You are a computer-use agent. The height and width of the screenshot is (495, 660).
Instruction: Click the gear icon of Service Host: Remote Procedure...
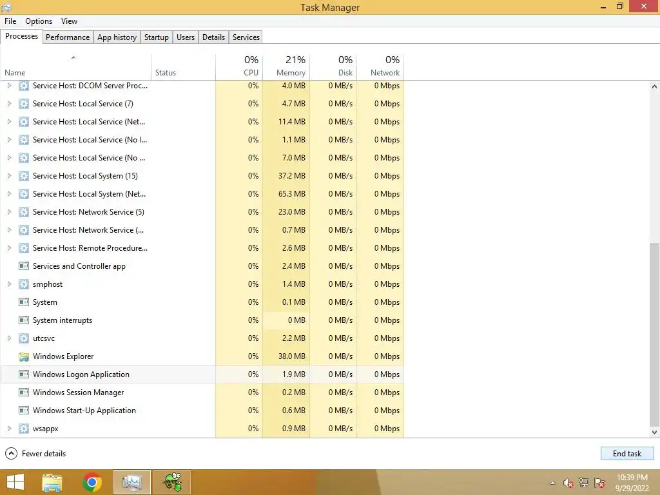(24, 248)
